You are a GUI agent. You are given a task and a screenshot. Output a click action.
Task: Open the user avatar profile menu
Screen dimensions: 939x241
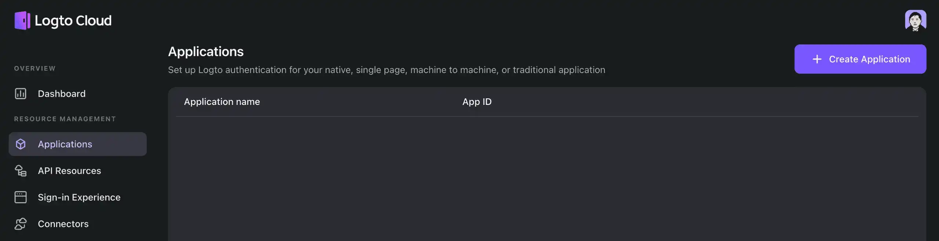click(x=915, y=21)
